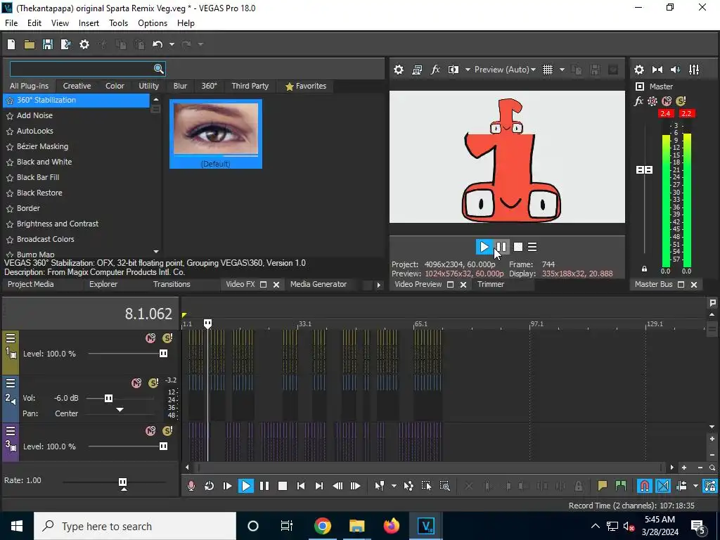Image resolution: width=720 pixels, height=540 pixels.
Task: Select the Creative plug-in tab
Action: pyautogui.click(x=77, y=86)
